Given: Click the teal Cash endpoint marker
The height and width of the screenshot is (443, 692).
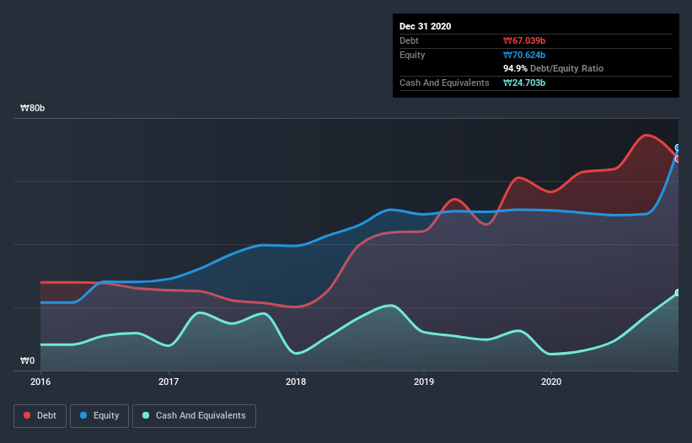Looking at the screenshot, I should point(678,293).
